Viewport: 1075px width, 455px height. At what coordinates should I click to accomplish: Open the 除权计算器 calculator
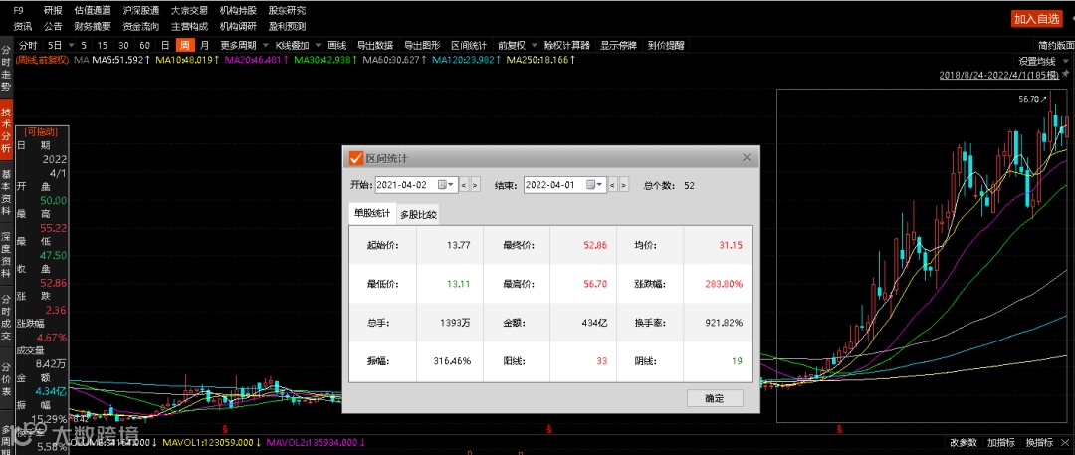(x=567, y=45)
